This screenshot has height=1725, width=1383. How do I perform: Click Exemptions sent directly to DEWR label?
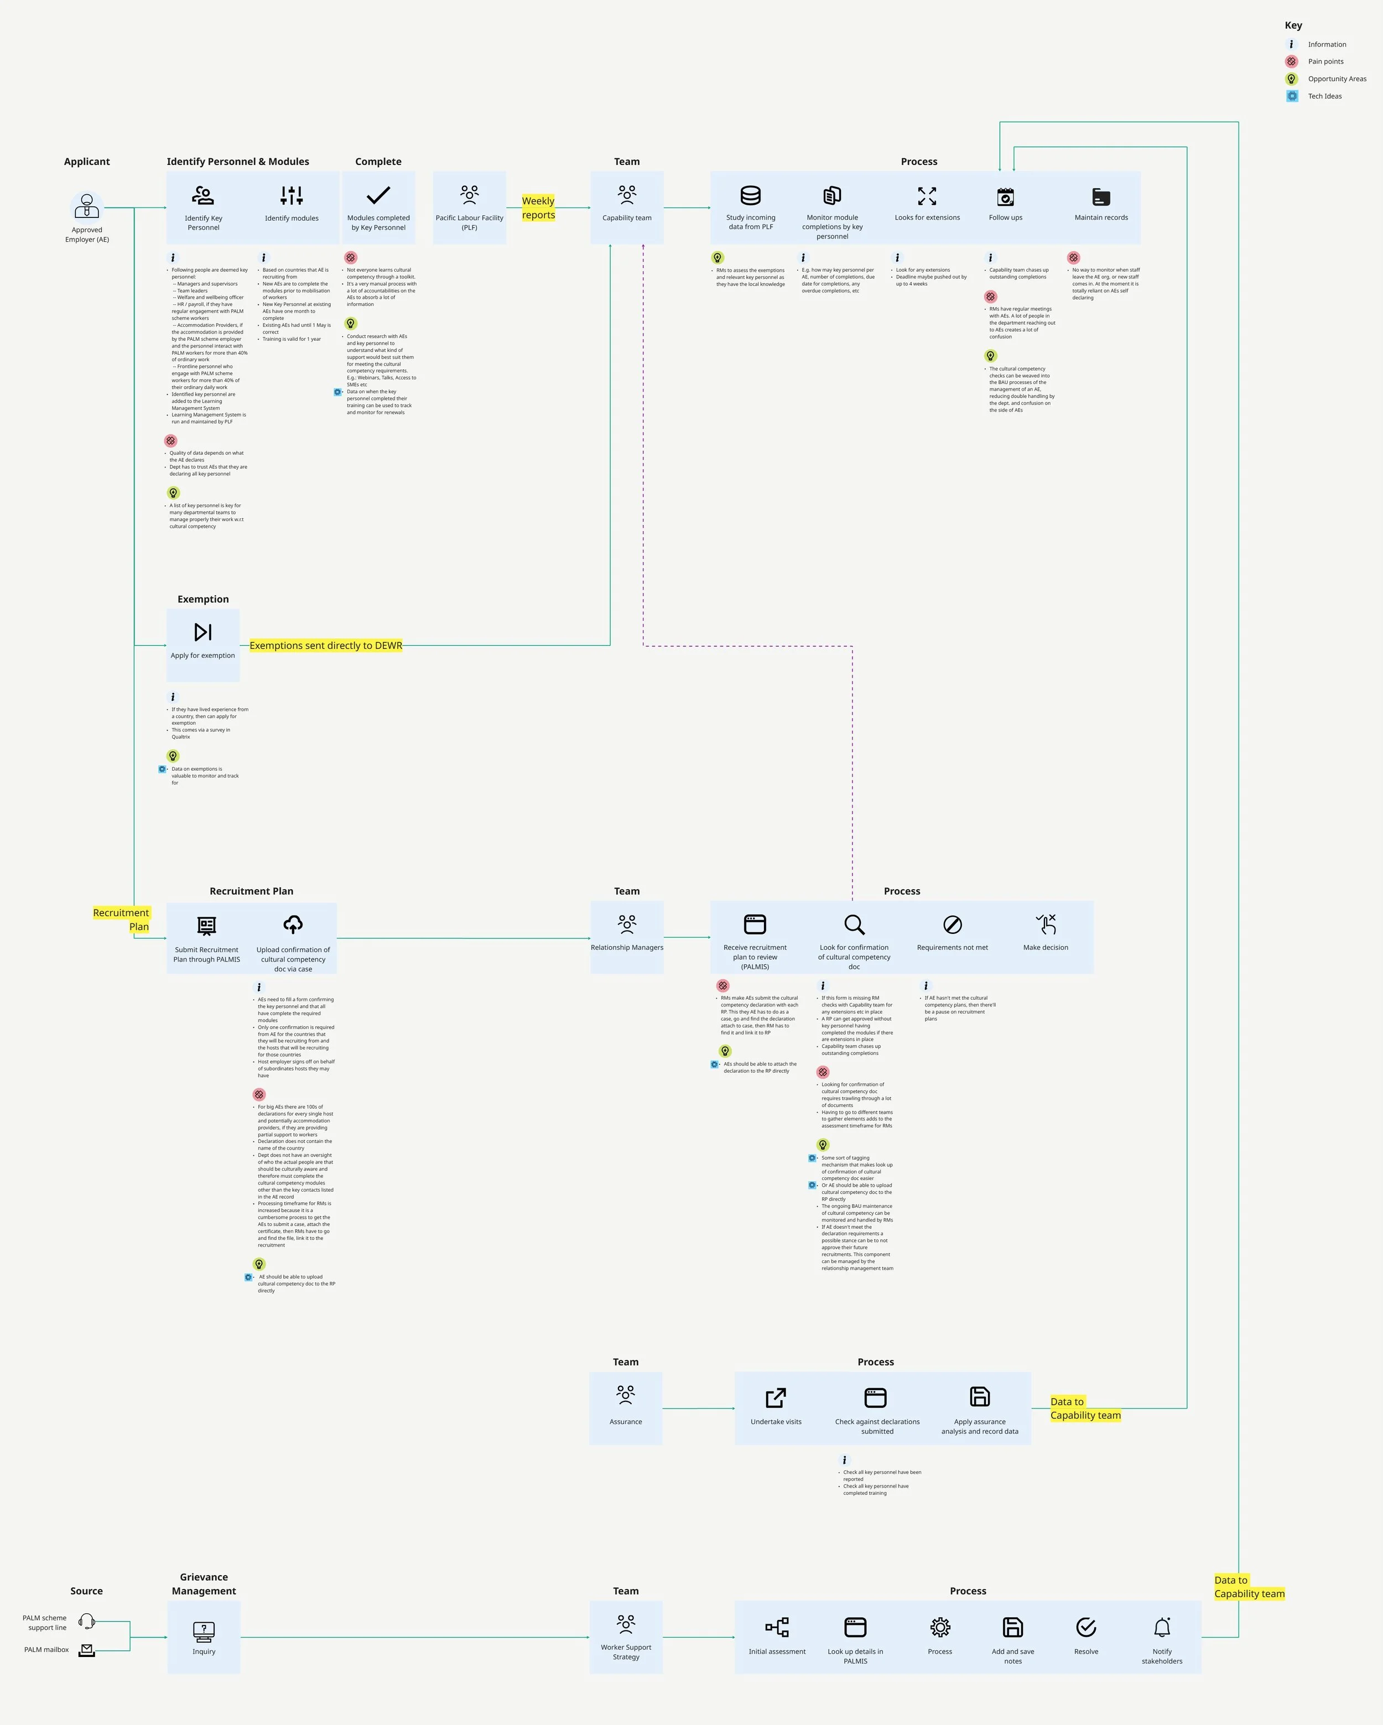[x=325, y=646]
